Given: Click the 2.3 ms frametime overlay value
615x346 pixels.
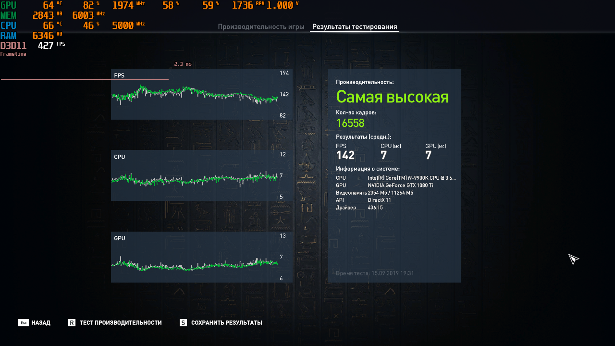Looking at the screenshot, I should click(183, 64).
